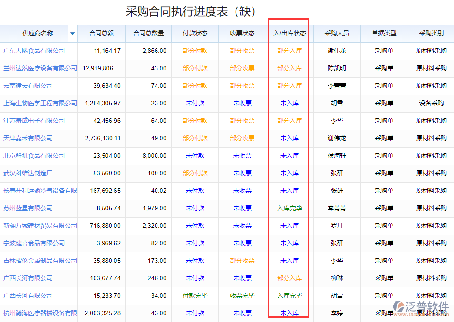This screenshot has height=322, width=454.
Task: Click 上海生物医学工程有限公司 link
Action: (39, 103)
